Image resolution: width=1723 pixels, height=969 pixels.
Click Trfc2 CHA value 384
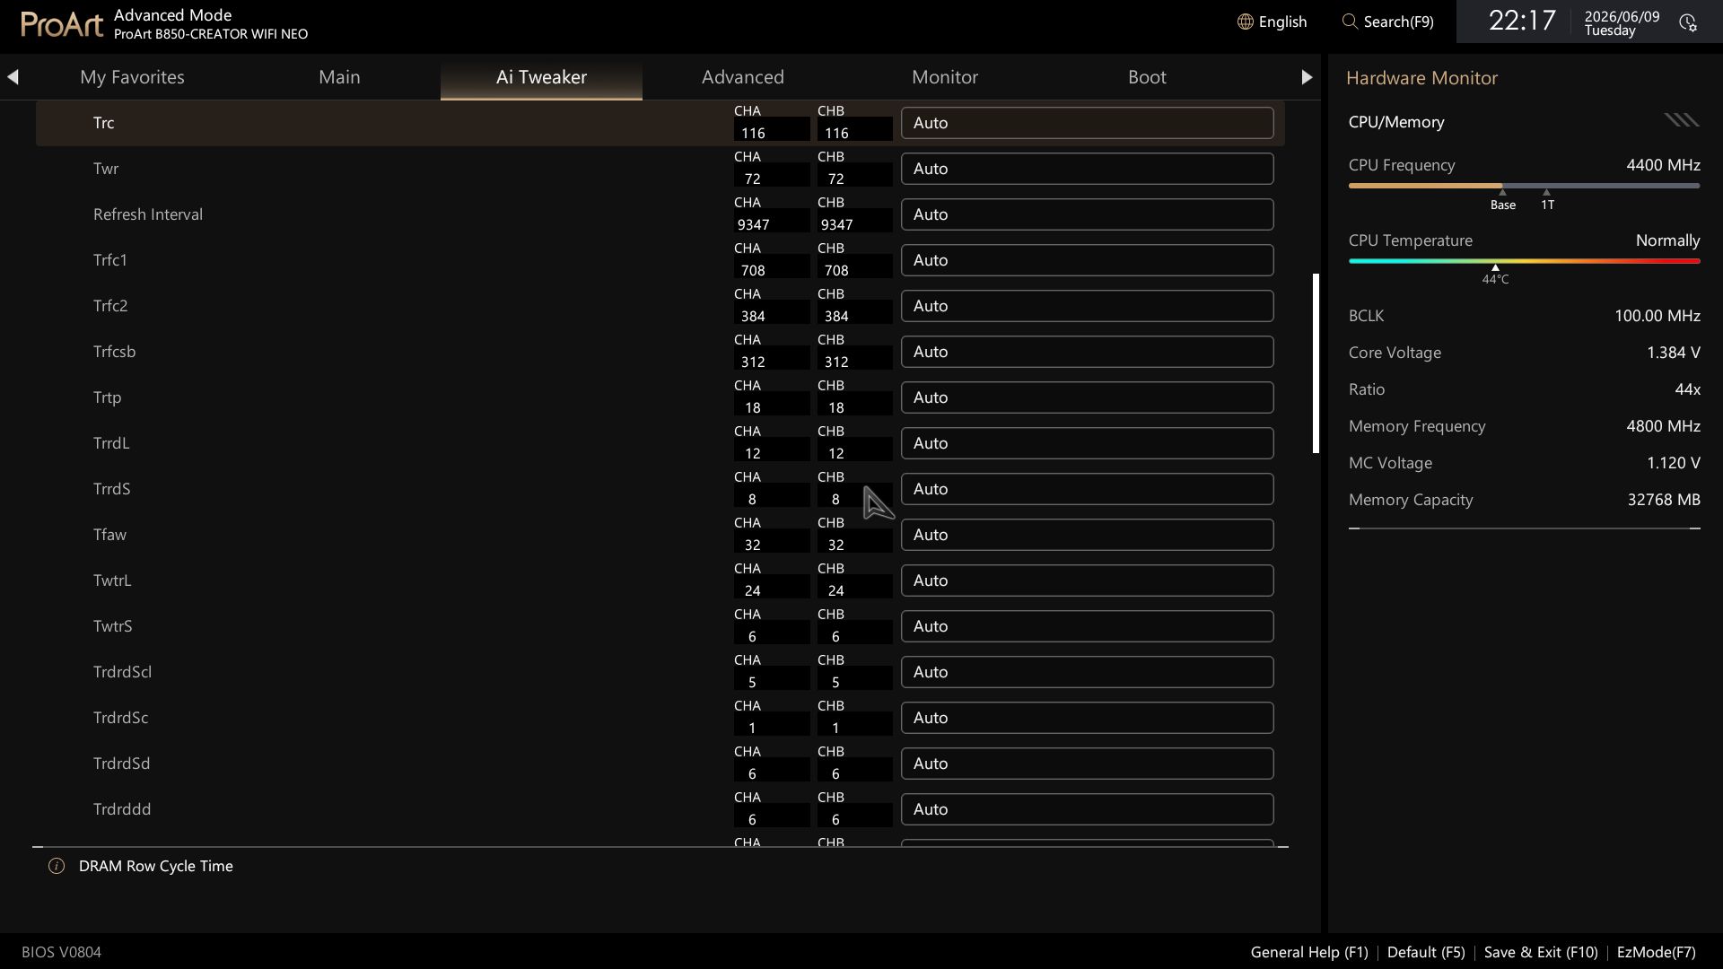click(x=753, y=316)
